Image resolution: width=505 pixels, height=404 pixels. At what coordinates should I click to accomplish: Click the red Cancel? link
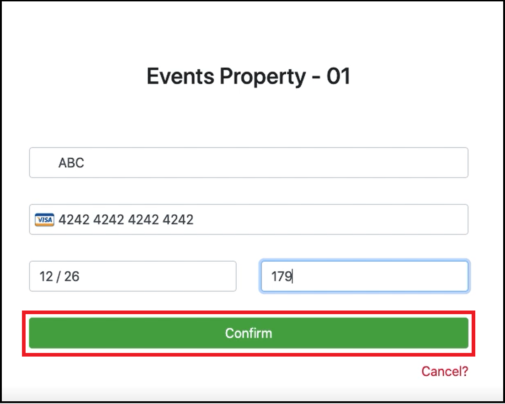[445, 371]
